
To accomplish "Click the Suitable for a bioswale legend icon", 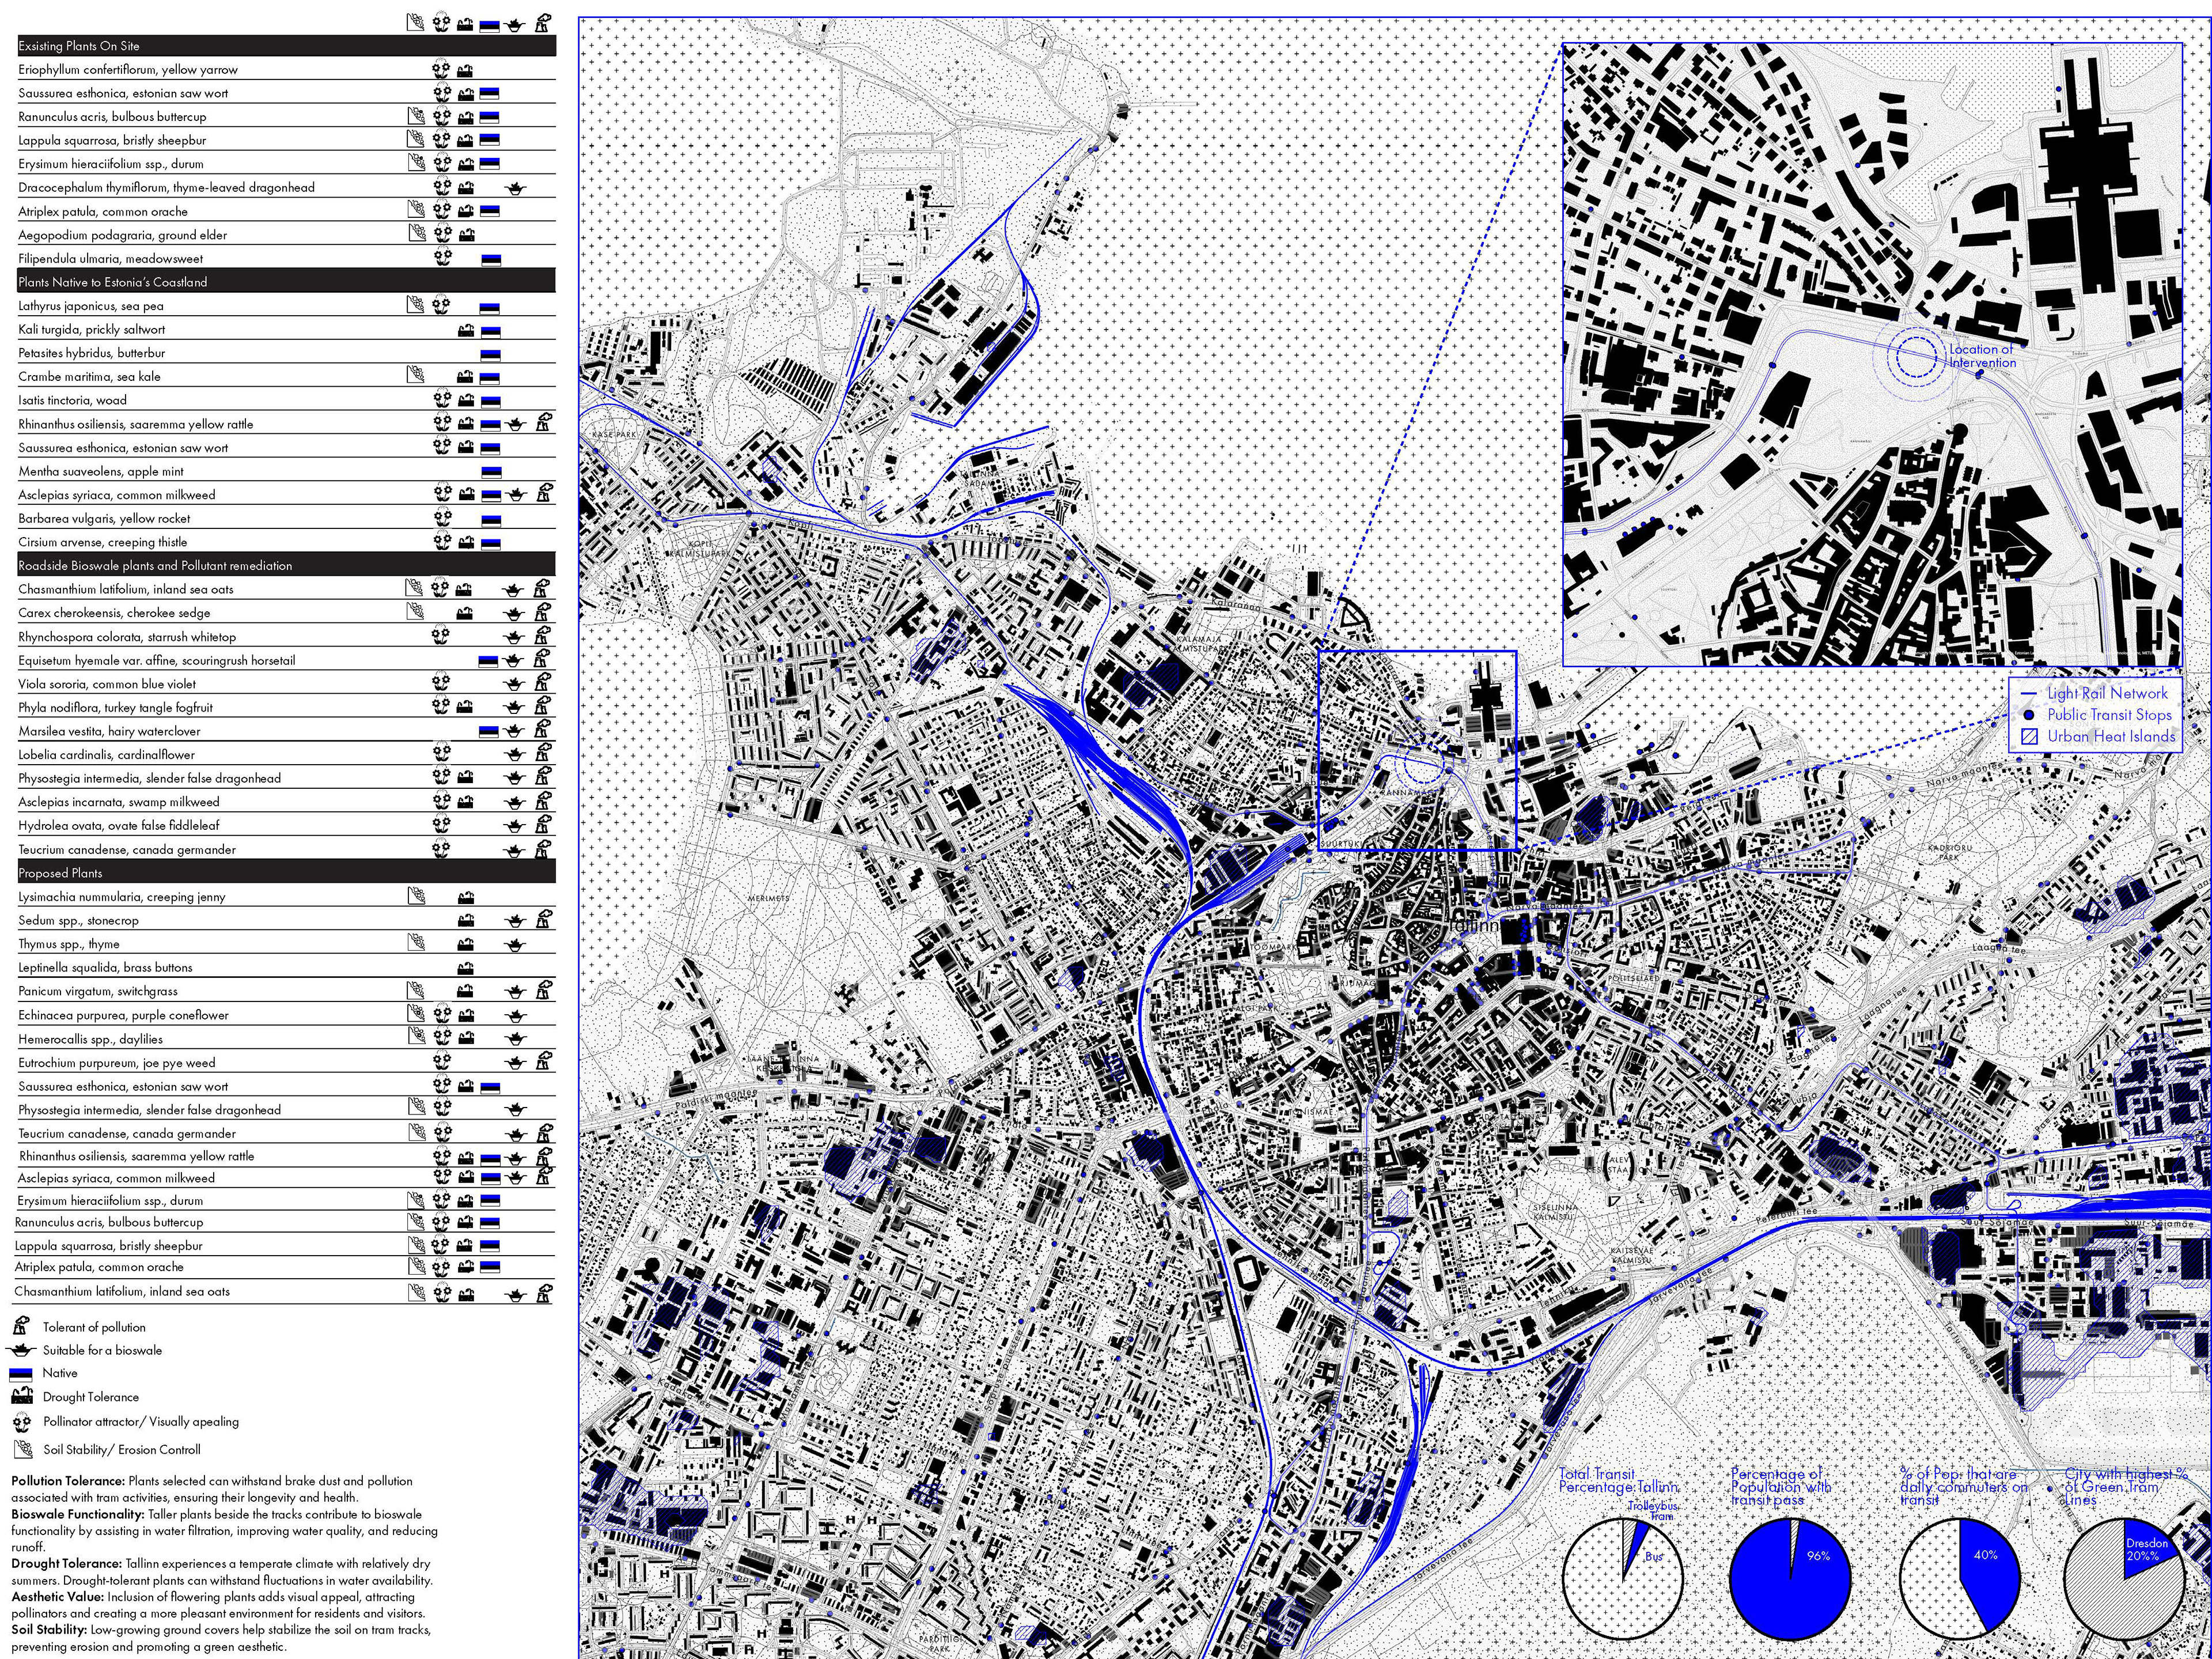I will 20,1351.
